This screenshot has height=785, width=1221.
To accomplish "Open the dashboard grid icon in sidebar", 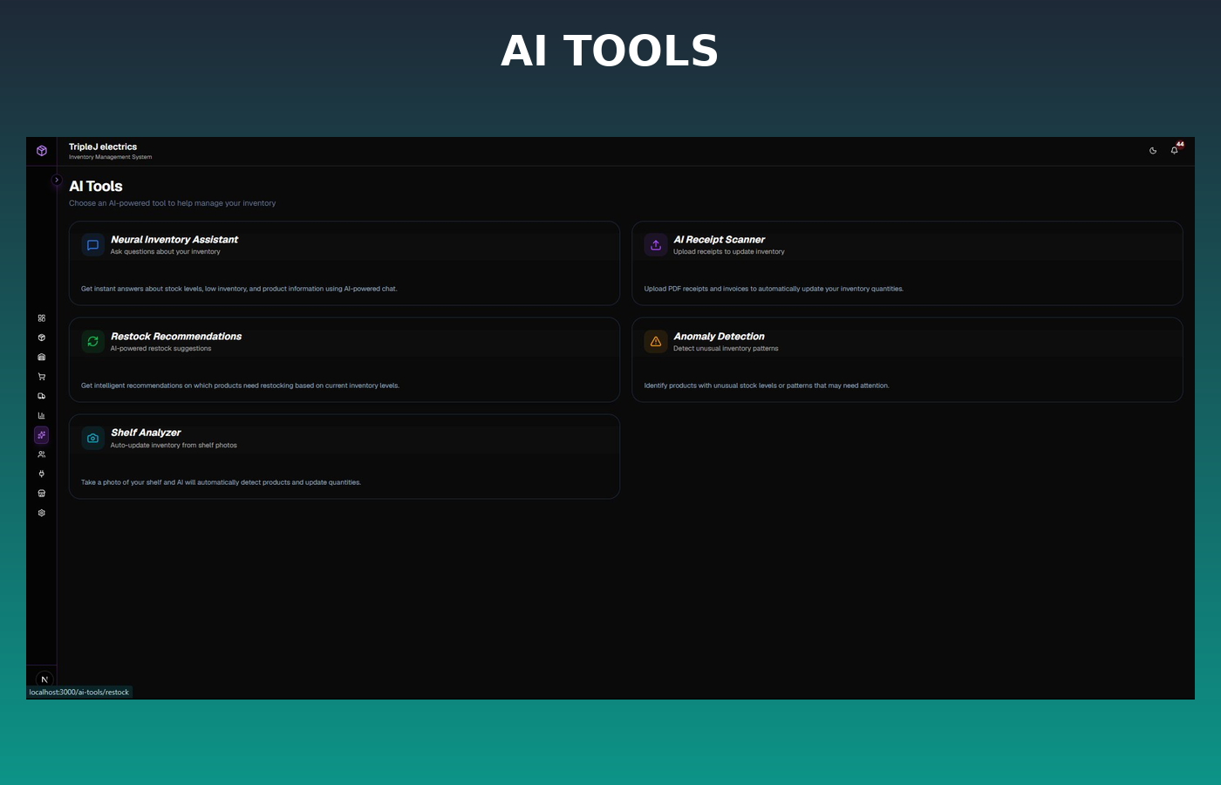I will coord(41,318).
